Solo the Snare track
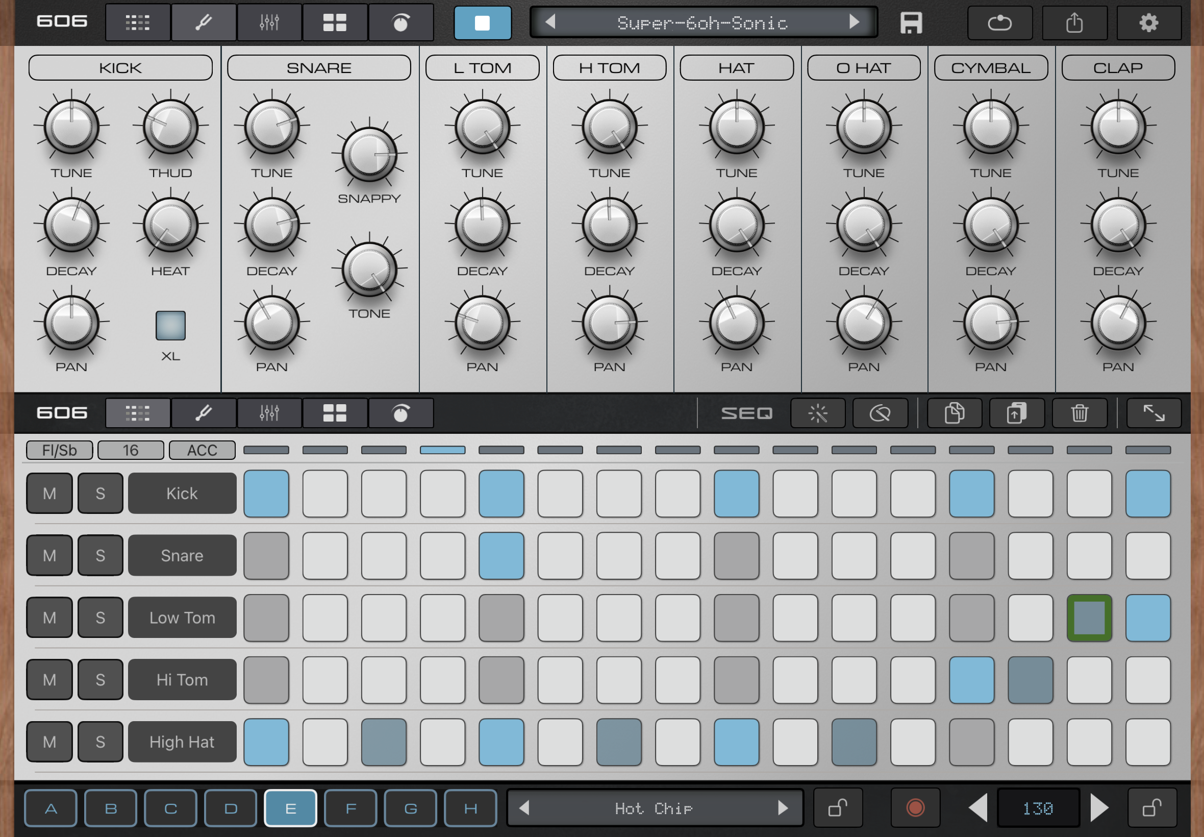 (100, 555)
